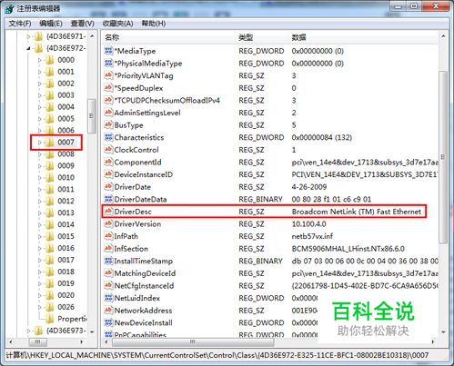Click the *MediaType value icon
The height and width of the screenshot is (366, 454).
[108, 51]
